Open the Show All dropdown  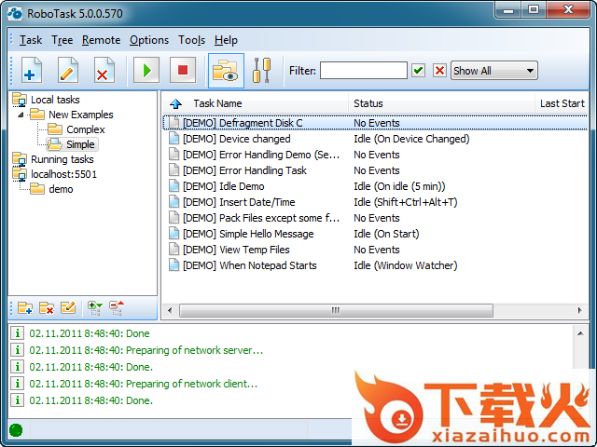(x=494, y=71)
